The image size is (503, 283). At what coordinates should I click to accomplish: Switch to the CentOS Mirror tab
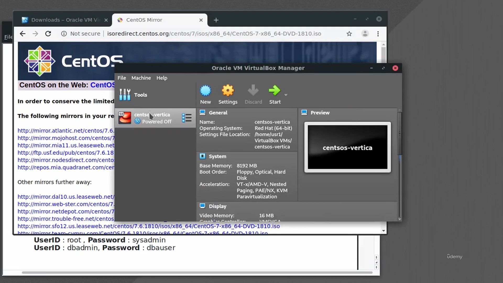[160, 20]
